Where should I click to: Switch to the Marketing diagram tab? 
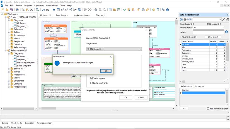82,15
